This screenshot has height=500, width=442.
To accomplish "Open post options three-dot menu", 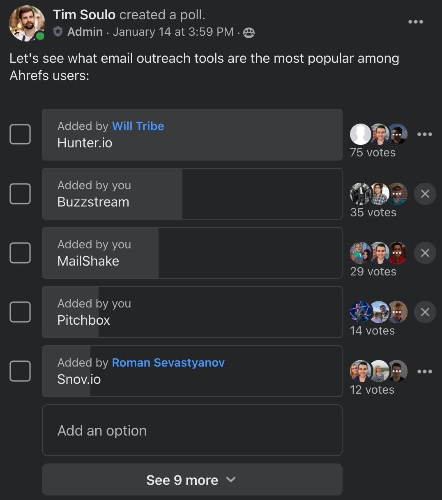I will click(415, 22).
